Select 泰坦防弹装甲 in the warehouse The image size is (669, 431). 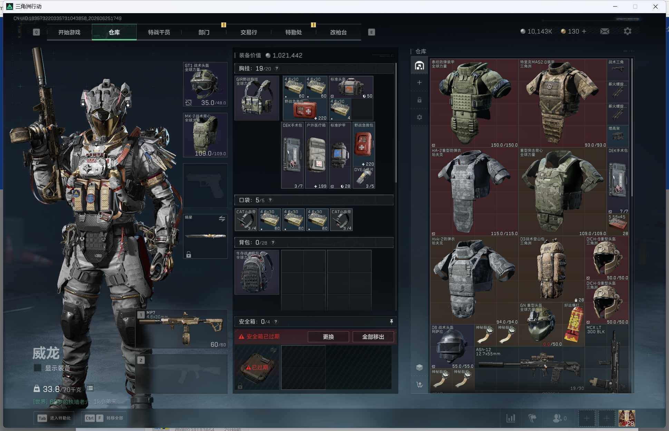pos(474,103)
